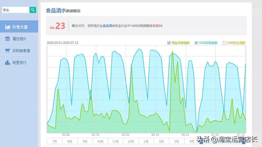Enable the 1688供应指数 checkbox
262x147 pixels.
click(224, 43)
